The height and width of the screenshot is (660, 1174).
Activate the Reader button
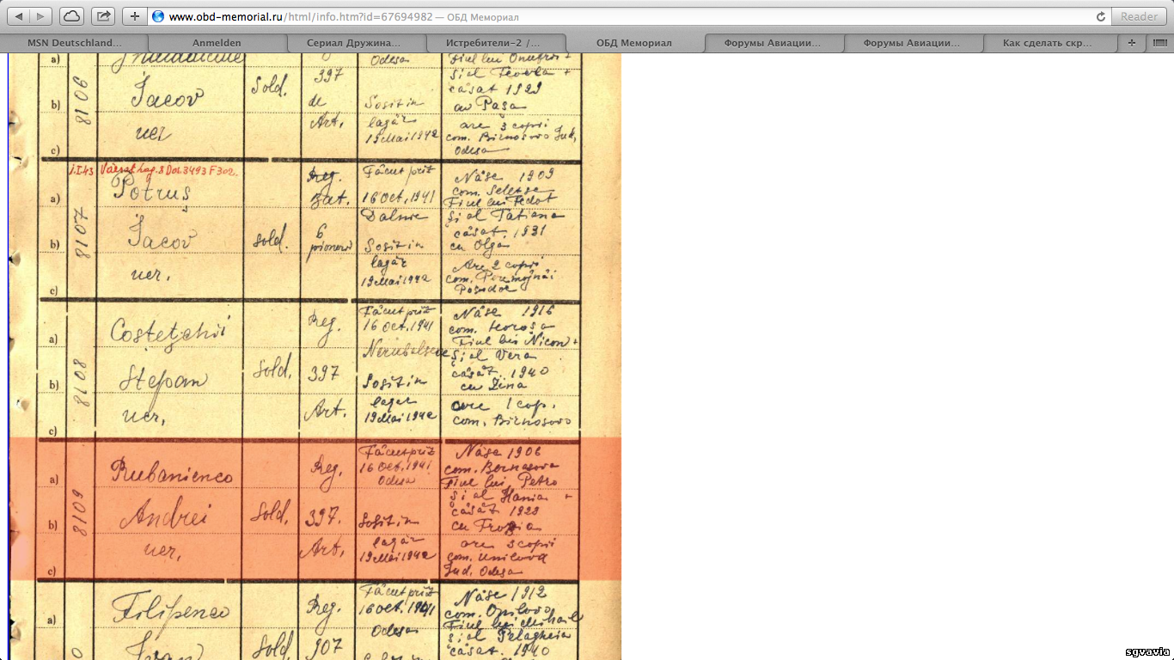(1140, 16)
